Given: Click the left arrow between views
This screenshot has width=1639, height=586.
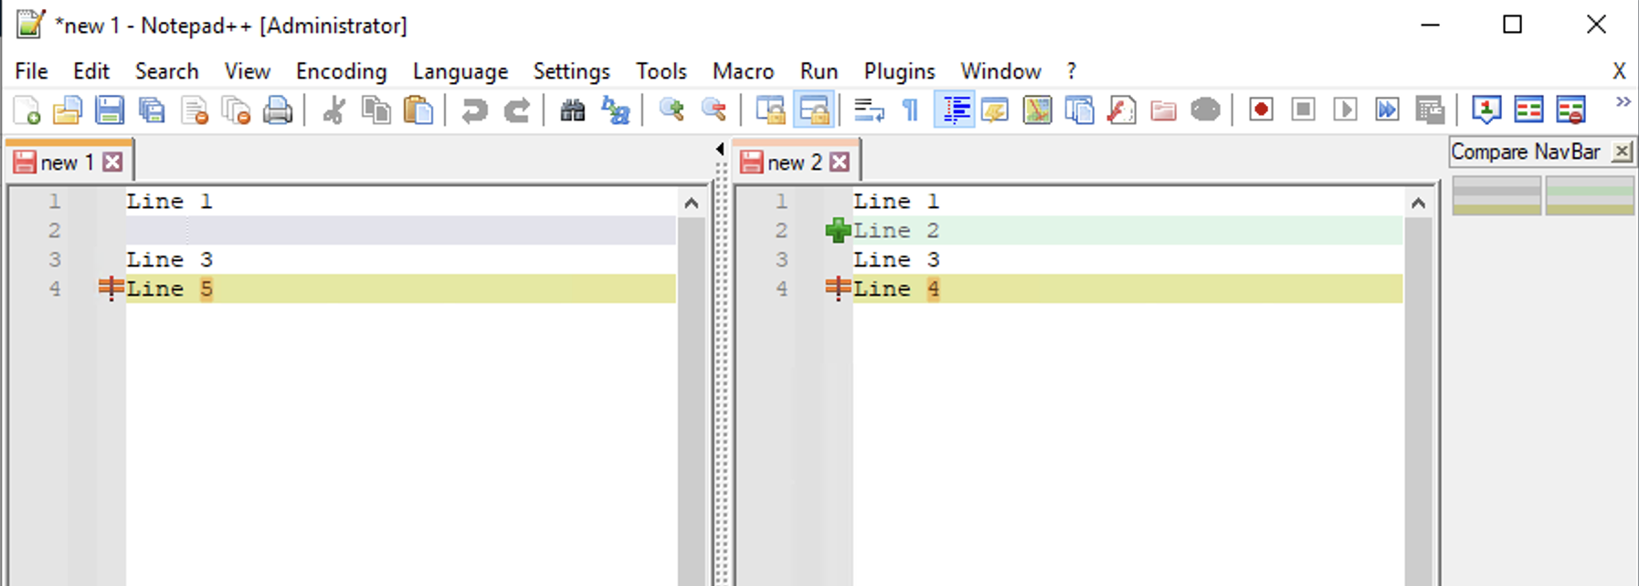Looking at the screenshot, I should [720, 149].
